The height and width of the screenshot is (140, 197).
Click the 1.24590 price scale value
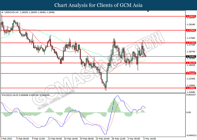click(191, 92)
